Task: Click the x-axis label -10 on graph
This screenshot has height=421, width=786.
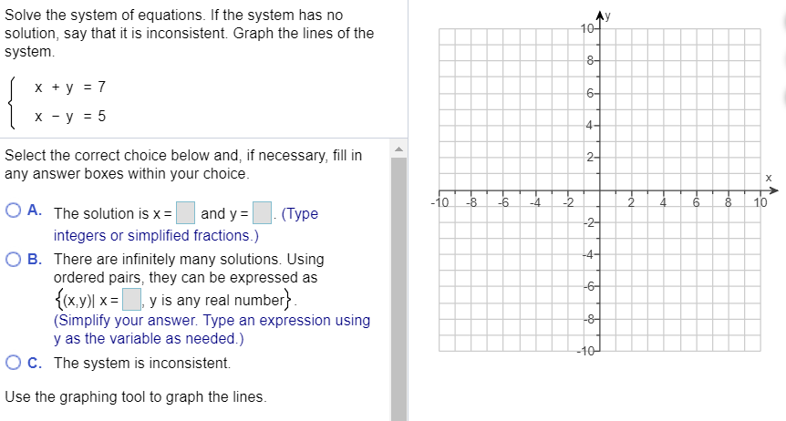Action: click(440, 203)
